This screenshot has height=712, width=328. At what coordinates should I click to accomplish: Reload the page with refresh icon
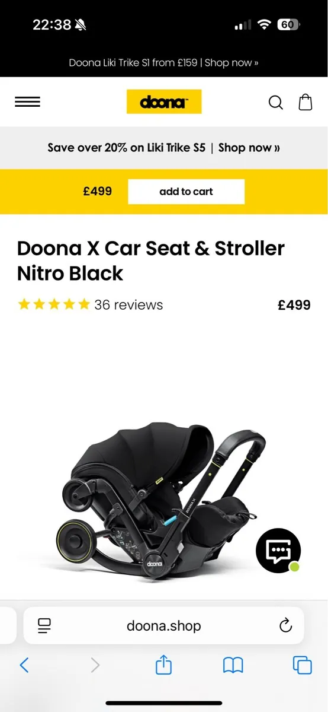[285, 625]
